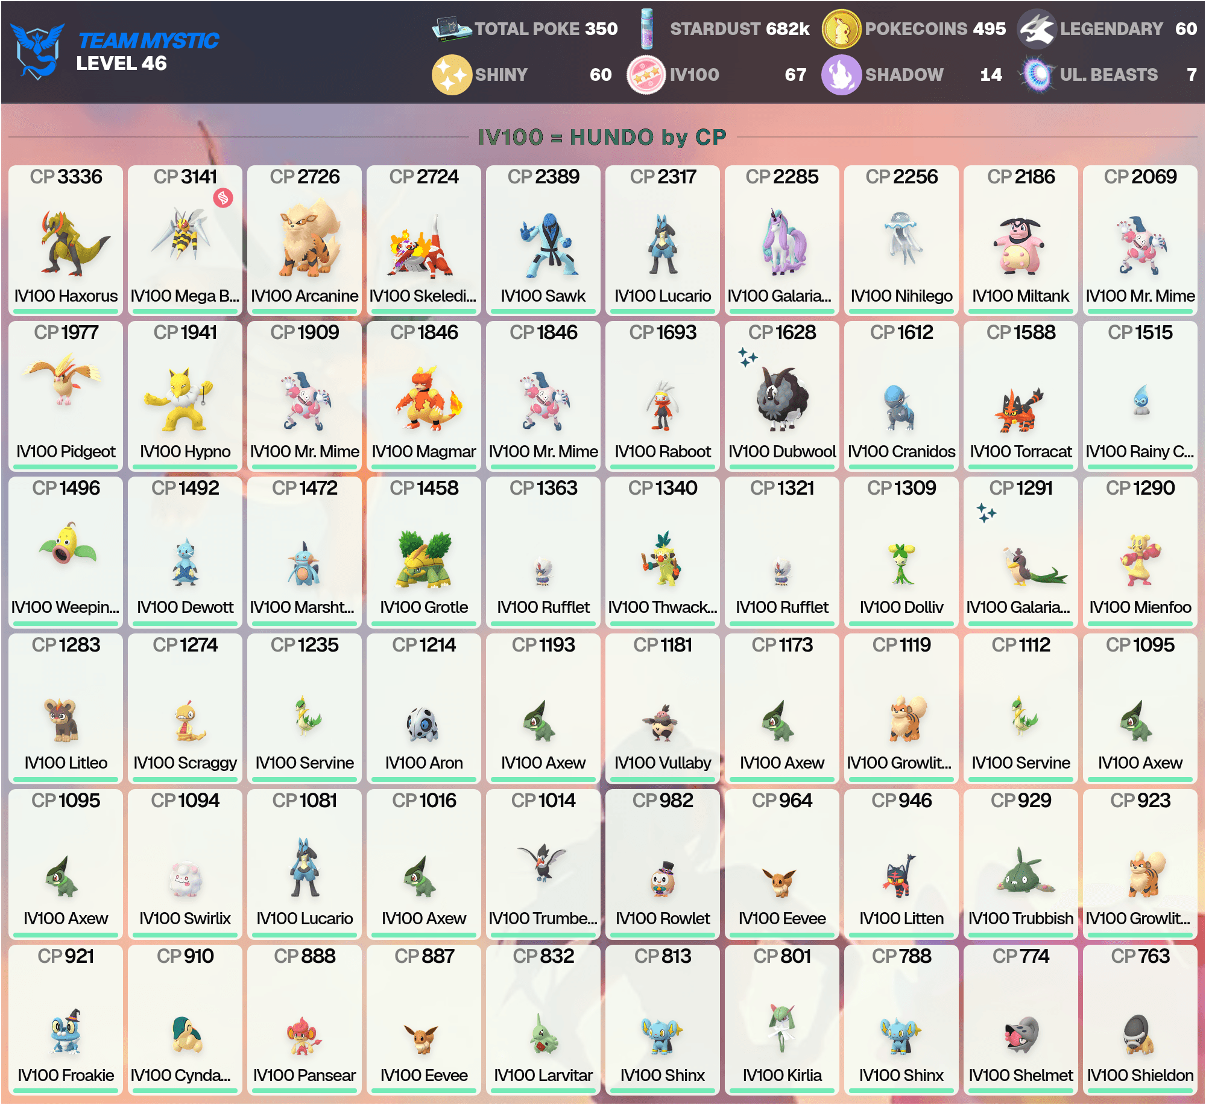The height and width of the screenshot is (1104, 1206).
Task: Choose the Mienfoo sprite
Action: (1140, 560)
